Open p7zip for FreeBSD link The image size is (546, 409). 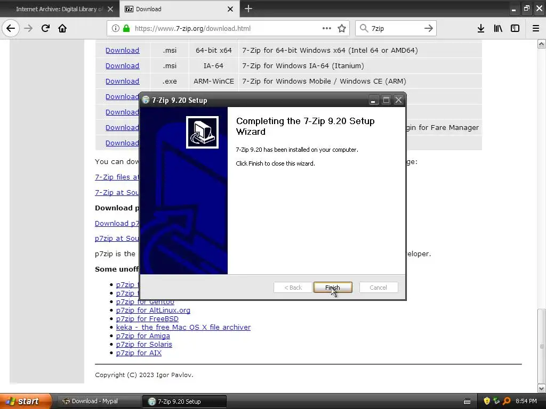point(147,318)
